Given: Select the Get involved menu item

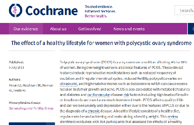Looking at the screenshot, I should click(x=90, y=29).
